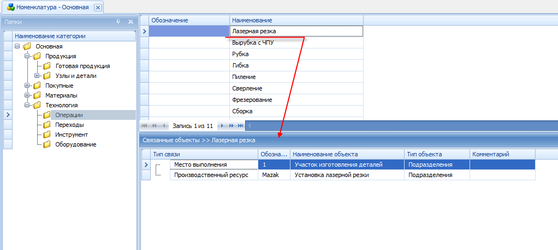Open Инструмент category
This screenshot has width=558, height=250.
click(72, 135)
